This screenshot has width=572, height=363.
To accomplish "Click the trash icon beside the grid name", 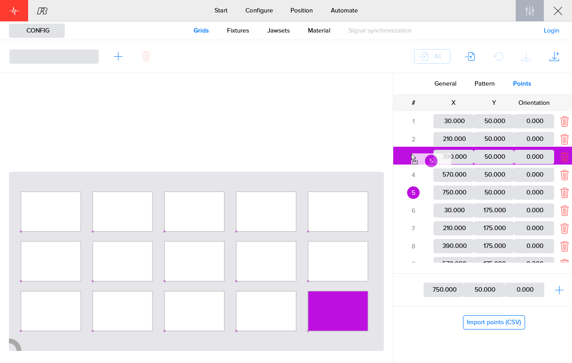I will click(x=146, y=56).
